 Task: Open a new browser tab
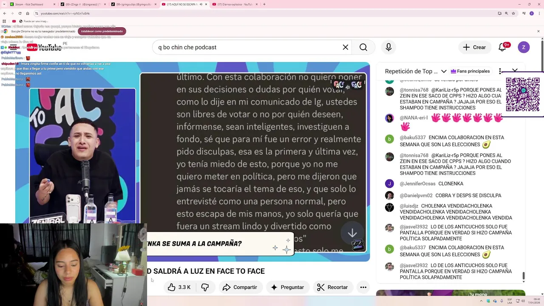264,4
